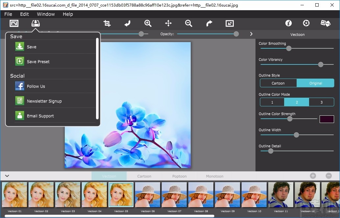Set Outline Style to Cartoon

pyautogui.click(x=278, y=83)
